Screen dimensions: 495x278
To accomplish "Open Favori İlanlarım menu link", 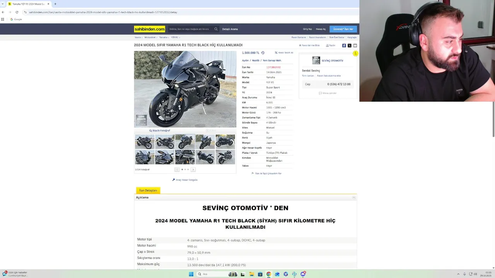I will pyautogui.click(x=299, y=37).
